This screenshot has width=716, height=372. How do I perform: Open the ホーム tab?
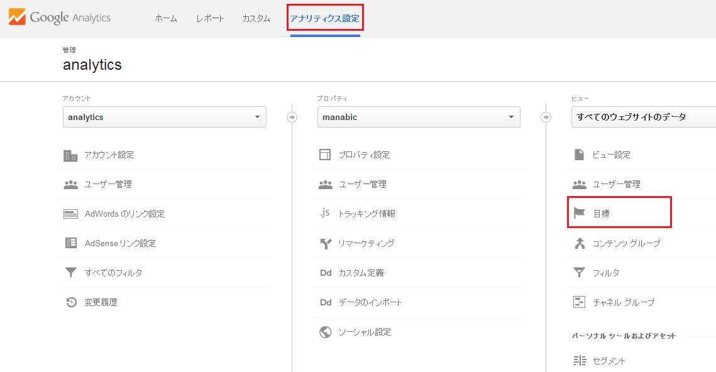pos(166,19)
